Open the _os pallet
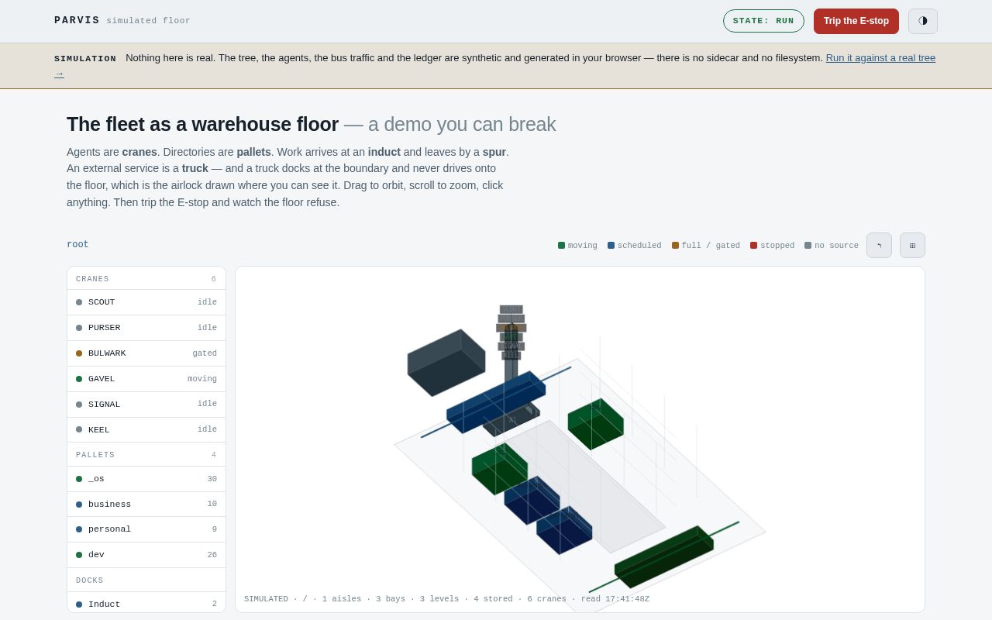Viewport: 992px width, 620px height. click(146, 479)
